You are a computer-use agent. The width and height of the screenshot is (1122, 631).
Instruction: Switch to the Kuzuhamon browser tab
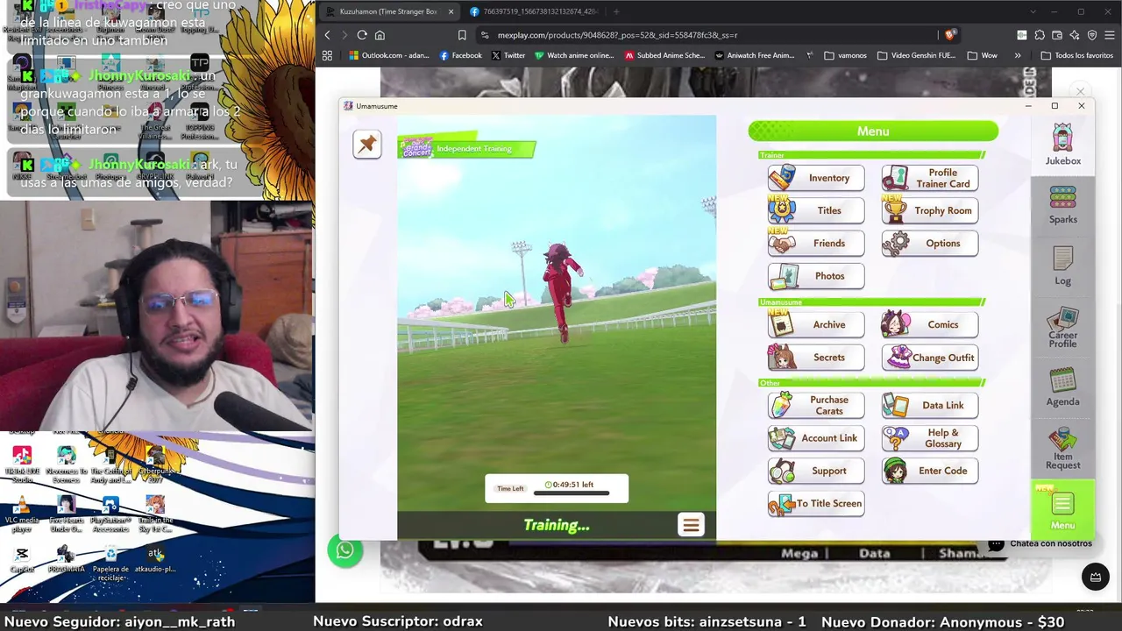pos(388,11)
